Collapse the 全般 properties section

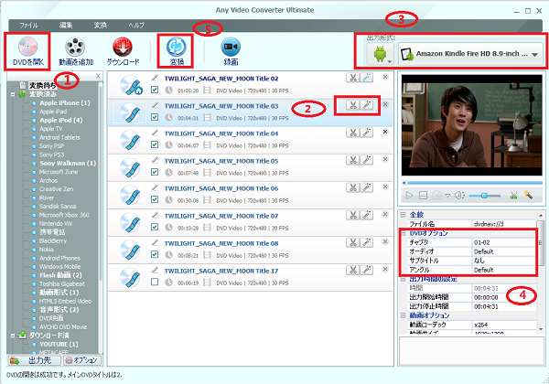pyautogui.click(x=403, y=214)
